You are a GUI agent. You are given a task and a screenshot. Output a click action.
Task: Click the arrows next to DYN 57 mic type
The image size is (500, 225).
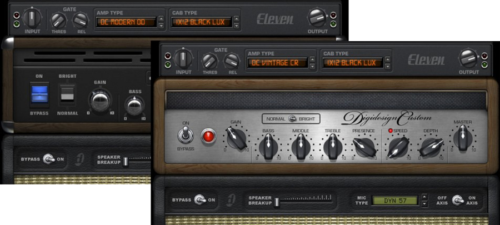point(424,200)
